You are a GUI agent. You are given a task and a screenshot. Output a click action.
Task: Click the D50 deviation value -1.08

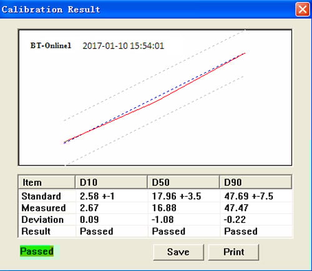[163, 220]
